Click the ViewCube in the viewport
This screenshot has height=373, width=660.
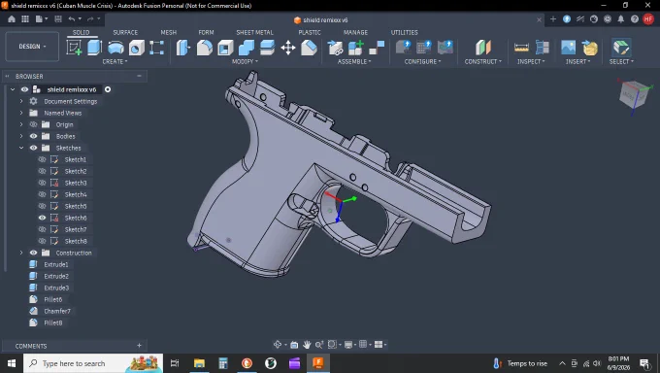pyautogui.click(x=635, y=95)
